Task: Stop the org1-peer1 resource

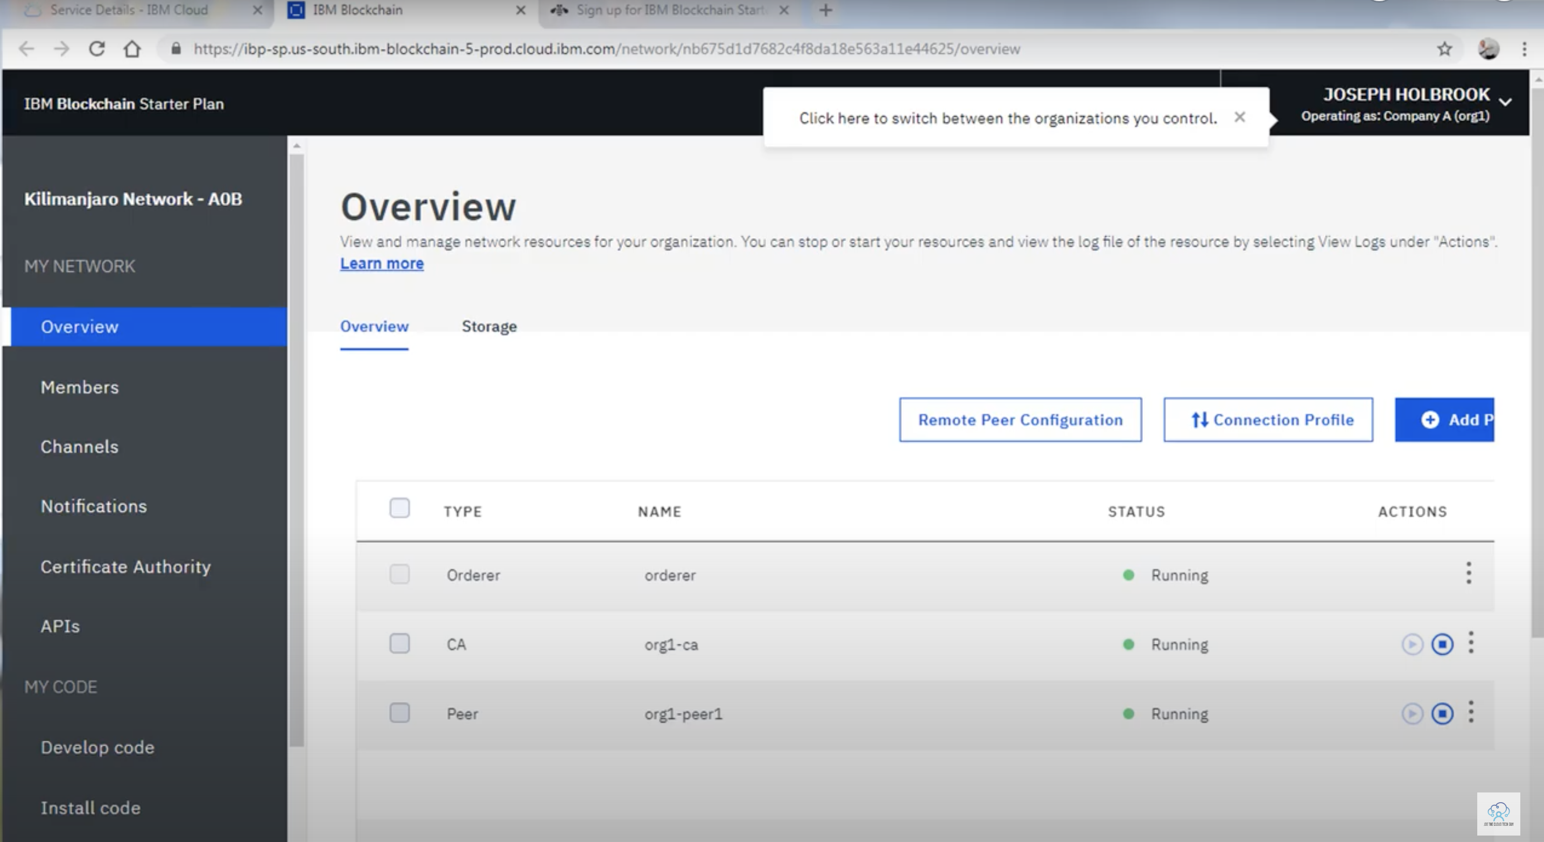Action: pyautogui.click(x=1442, y=714)
